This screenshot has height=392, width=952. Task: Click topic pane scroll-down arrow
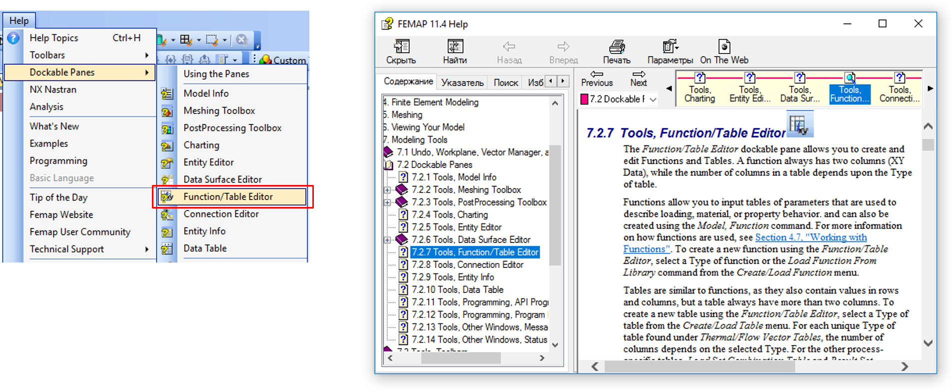[x=928, y=343]
